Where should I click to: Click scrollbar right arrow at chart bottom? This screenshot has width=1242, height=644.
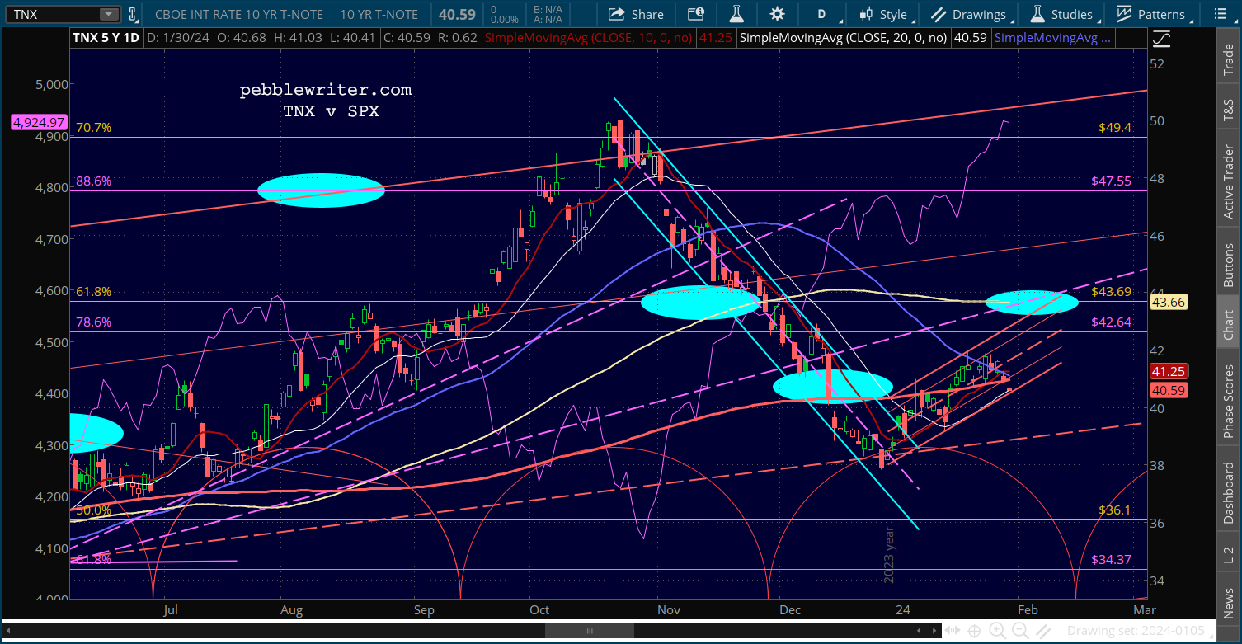click(x=935, y=631)
